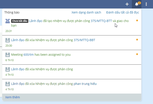
Task: Click the icon beside phan trung hiếu notification
Action: [8, 84]
